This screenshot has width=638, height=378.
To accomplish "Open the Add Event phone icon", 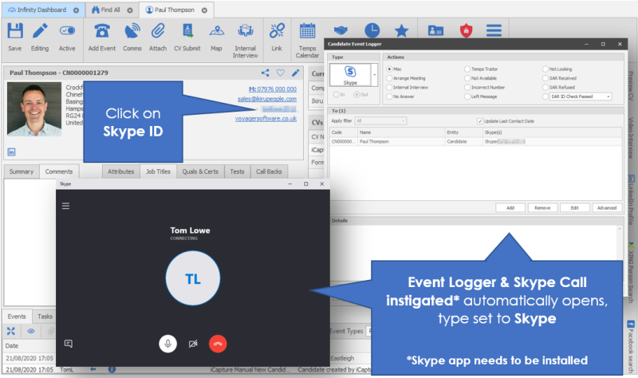I will 102,32.
